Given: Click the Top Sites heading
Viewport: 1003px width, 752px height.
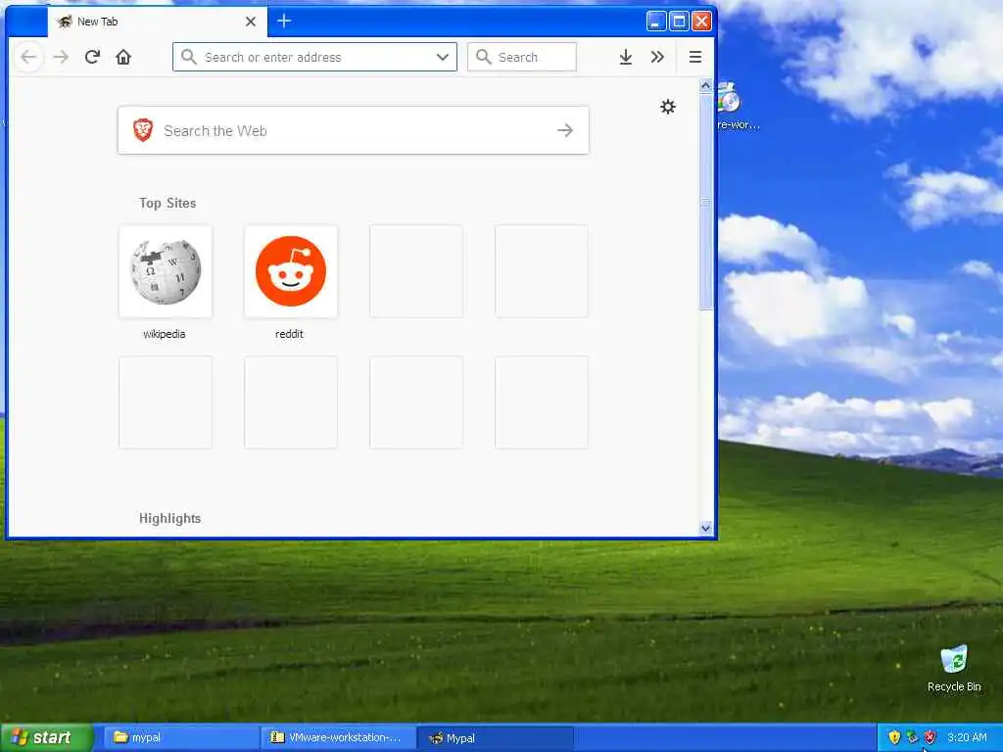Looking at the screenshot, I should (x=167, y=204).
